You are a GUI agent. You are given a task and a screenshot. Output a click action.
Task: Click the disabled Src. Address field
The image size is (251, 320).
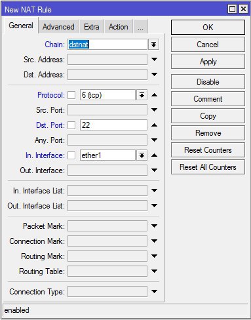[107, 60]
